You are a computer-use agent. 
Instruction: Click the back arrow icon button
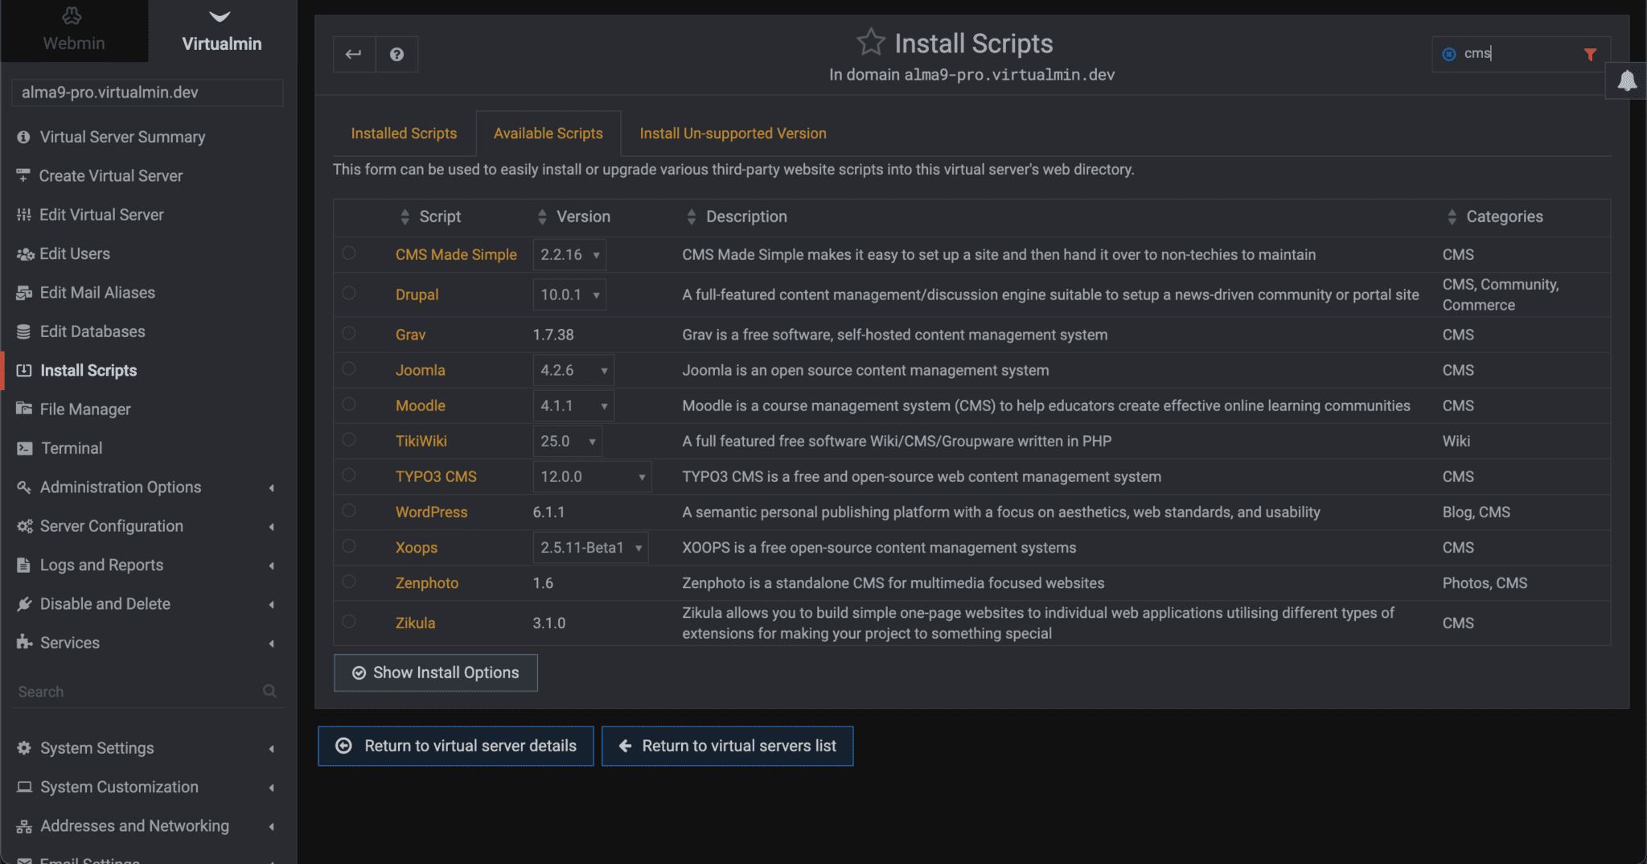click(354, 54)
